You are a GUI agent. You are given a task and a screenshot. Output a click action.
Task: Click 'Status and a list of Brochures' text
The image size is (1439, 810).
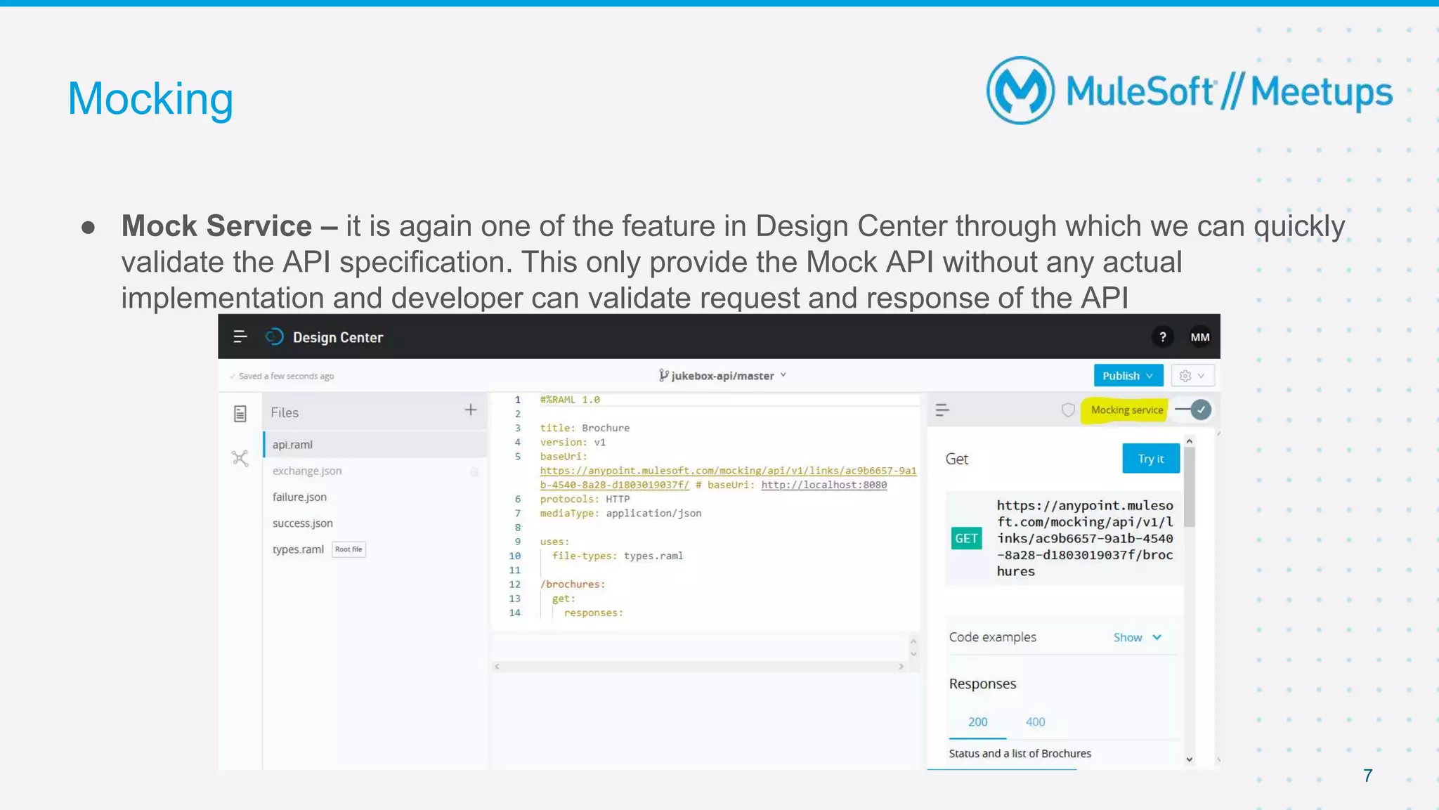[x=1020, y=753]
